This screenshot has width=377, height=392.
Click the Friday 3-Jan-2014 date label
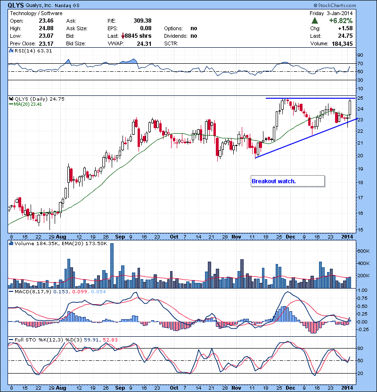[331, 13]
